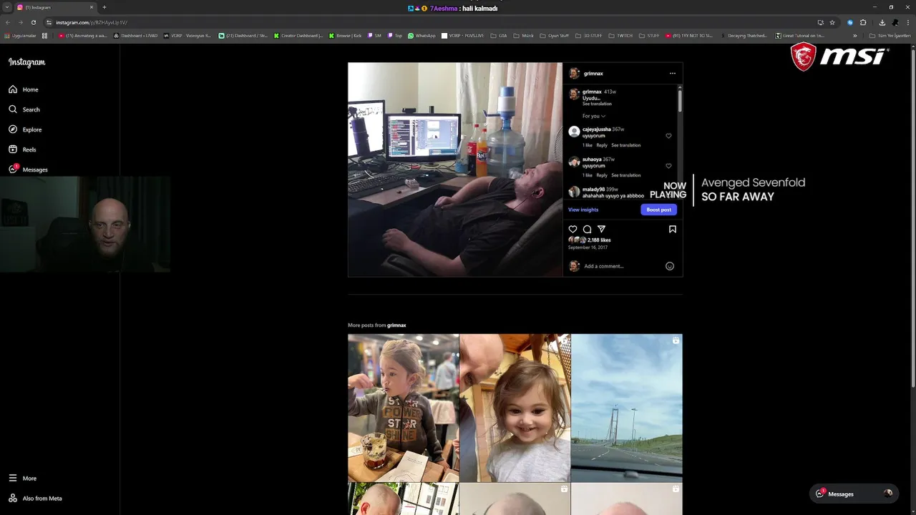Open thumbnail of smiling toddler selfie
The image size is (916, 515).
pos(515,408)
